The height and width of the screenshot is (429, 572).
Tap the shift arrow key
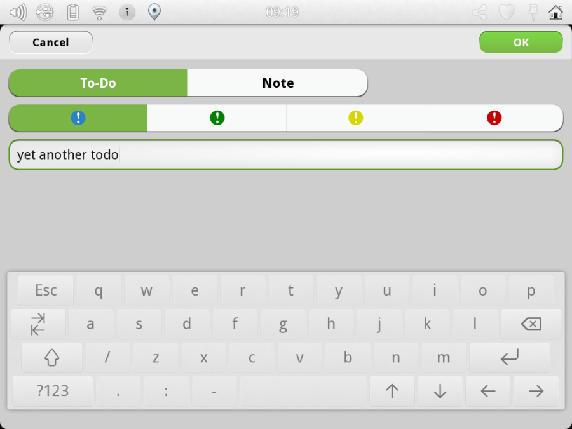click(x=52, y=357)
